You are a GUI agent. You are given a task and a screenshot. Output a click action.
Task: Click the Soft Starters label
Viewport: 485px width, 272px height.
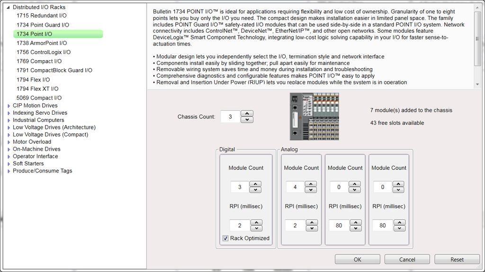(x=28, y=163)
